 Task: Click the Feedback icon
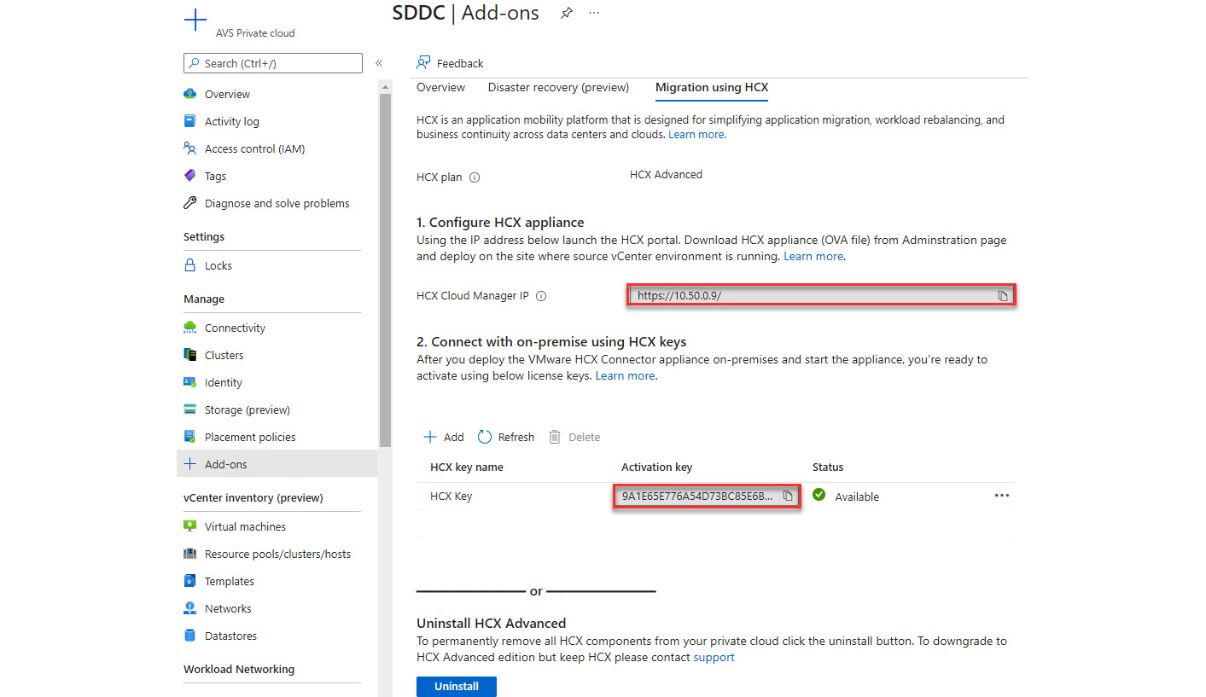click(x=423, y=63)
